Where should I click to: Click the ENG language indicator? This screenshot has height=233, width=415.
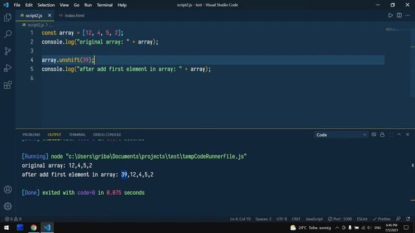[x=377, y=228]
